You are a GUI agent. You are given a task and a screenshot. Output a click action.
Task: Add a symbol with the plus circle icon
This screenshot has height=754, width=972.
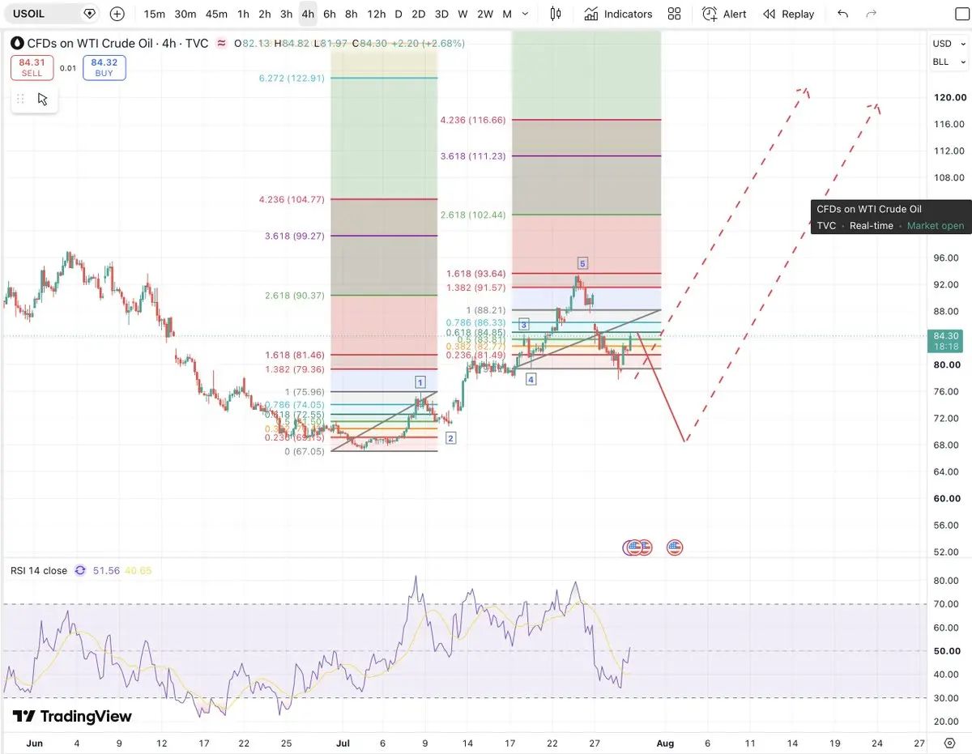click(117, 14)
